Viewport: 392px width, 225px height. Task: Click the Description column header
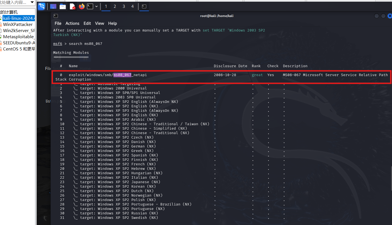pos(295,66)
